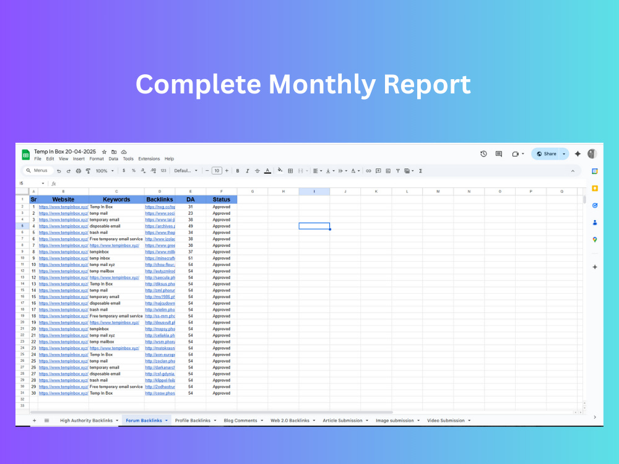
Task: Open Google Keep side panel
Action: (x=595, y=188)
